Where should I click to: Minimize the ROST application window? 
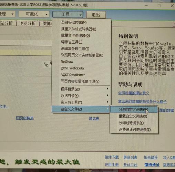tap(146, 6)
